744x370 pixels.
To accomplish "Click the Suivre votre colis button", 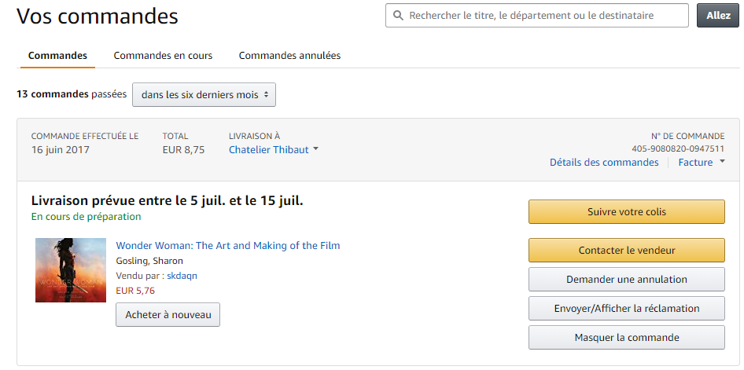I will pos(626,212).
